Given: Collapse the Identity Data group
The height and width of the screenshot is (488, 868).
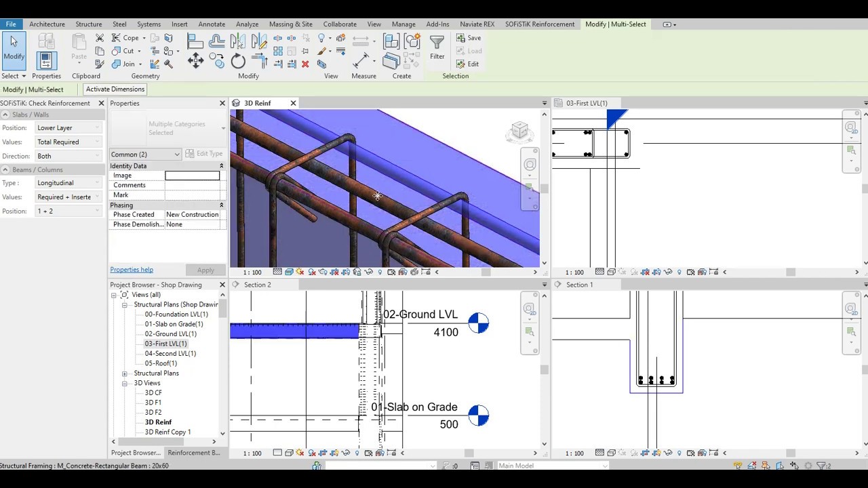Looking at the screenshot, I should (221, 166).
